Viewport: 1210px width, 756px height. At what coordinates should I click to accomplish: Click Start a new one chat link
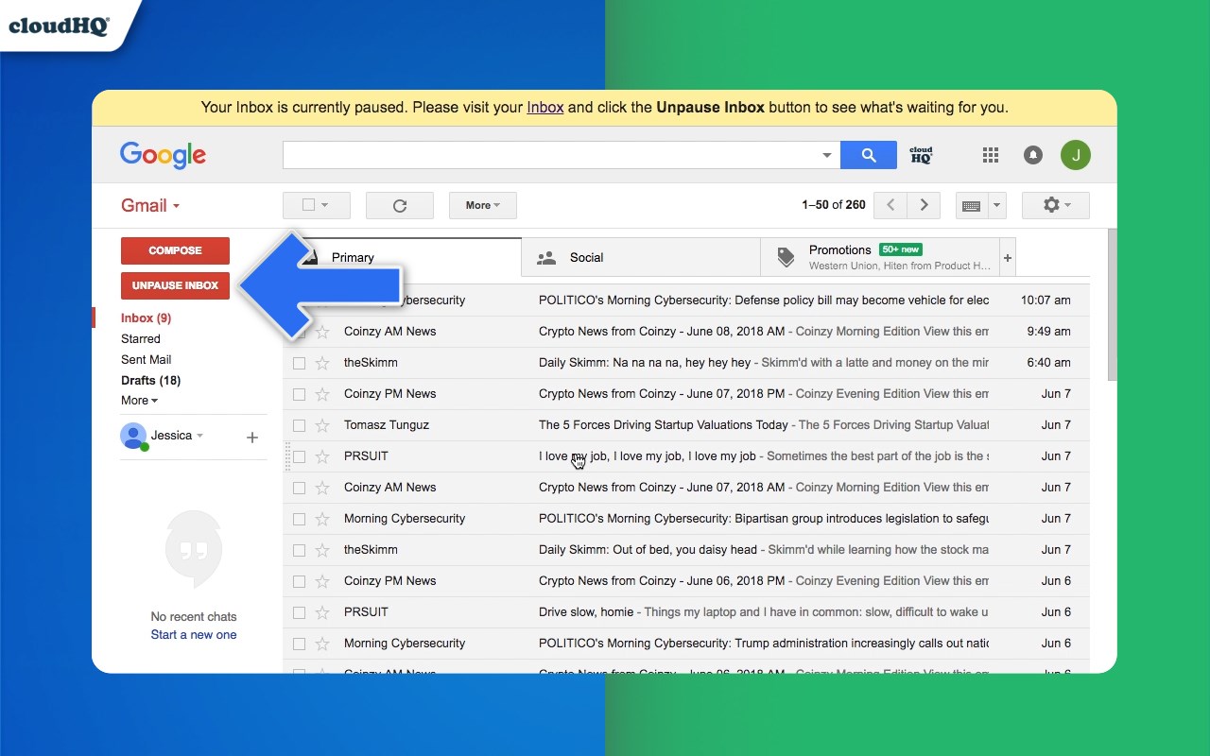point(194,635)
